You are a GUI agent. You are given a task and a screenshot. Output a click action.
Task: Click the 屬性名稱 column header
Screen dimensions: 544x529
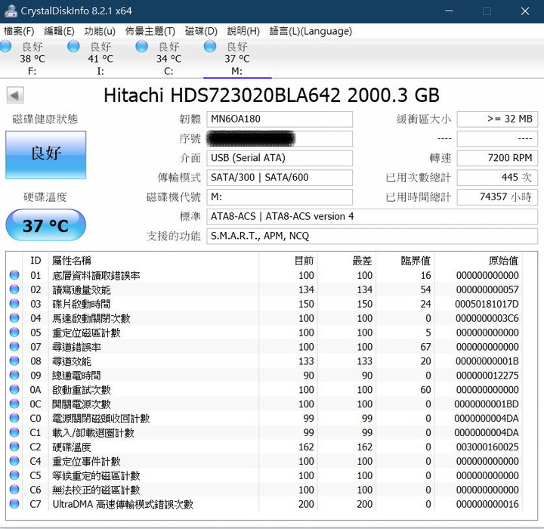72,260
